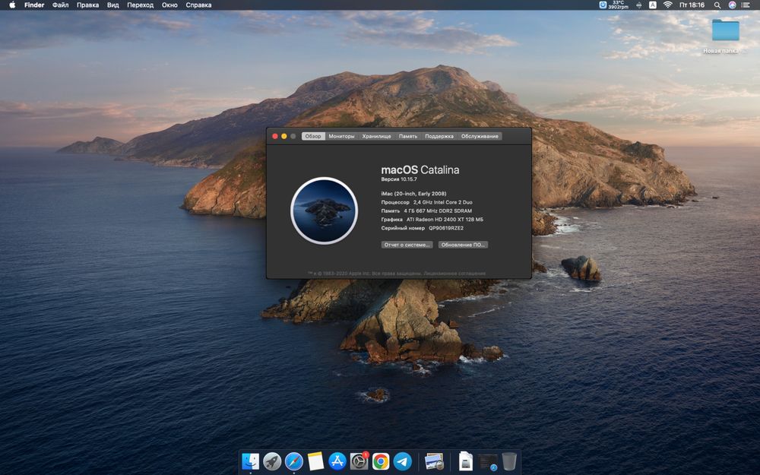Open the Правка menu
The height and width of the screenshot is (475, 760).
pos(87,5)
